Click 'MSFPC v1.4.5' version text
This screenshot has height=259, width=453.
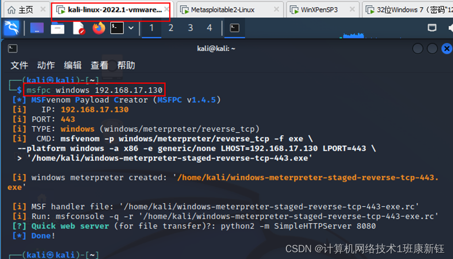[186, 100]
